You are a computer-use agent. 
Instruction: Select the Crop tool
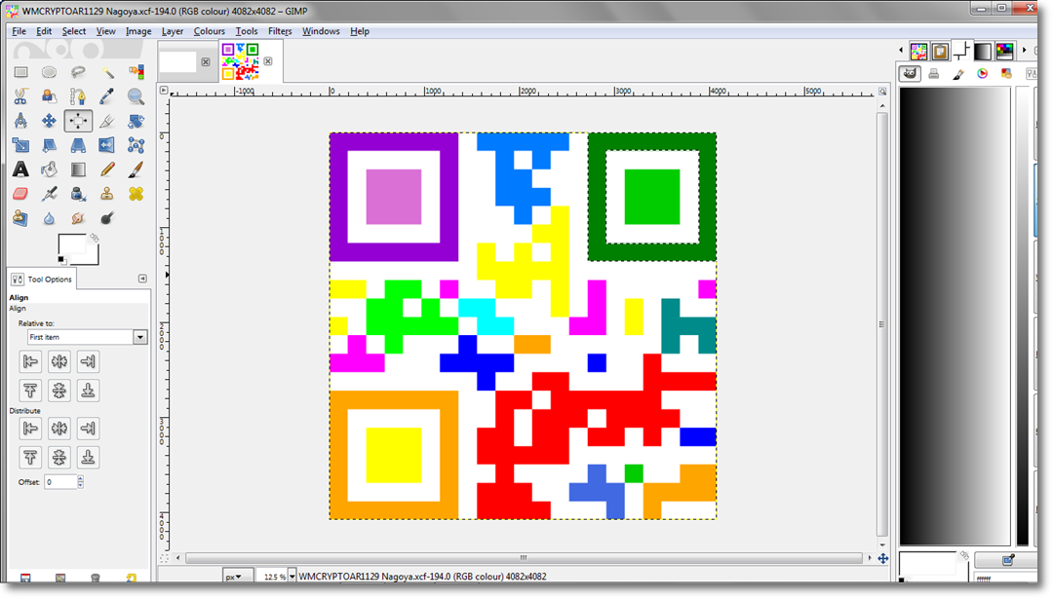coord(107,121)
